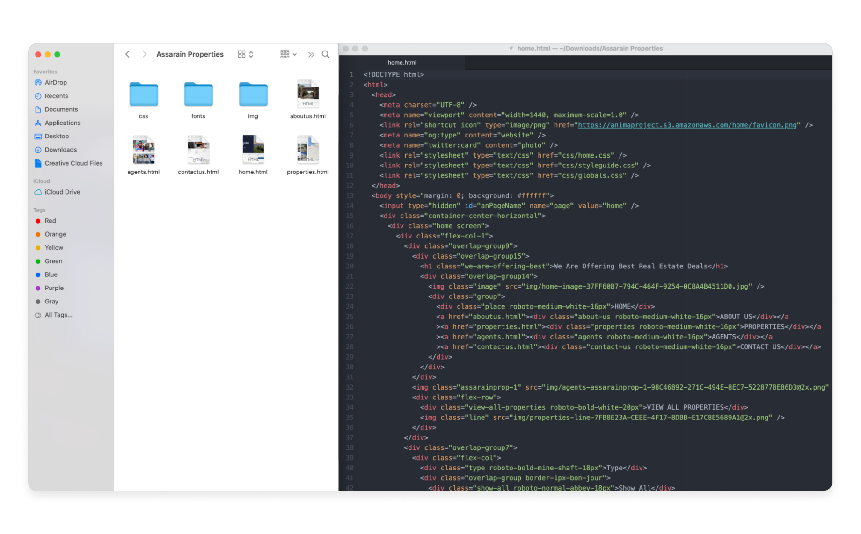Click the Finder back navigation arrow
Image resolution: width=861 pixels, height=534 pixels.
[x=127, y=54]
